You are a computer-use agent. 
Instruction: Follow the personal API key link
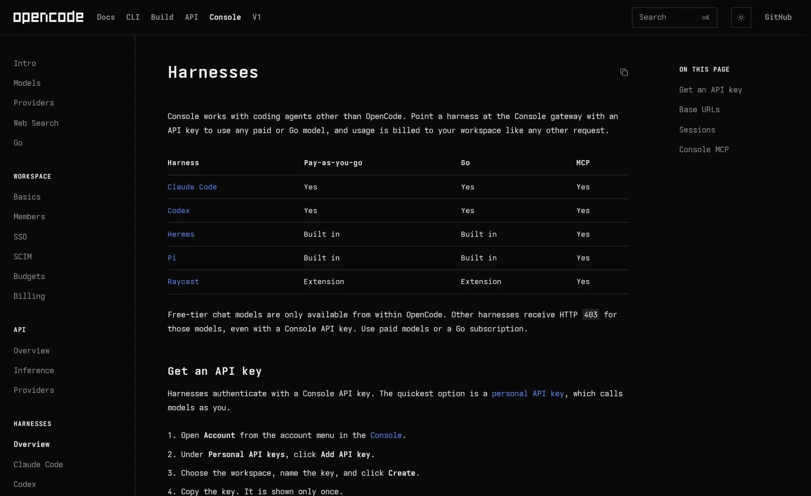[x=528, y=394]
